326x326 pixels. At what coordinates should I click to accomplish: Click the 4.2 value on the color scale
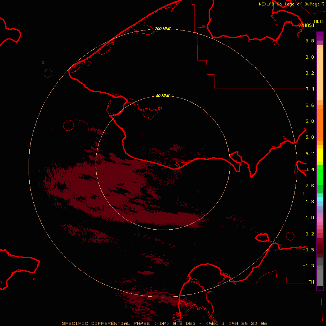310,154
